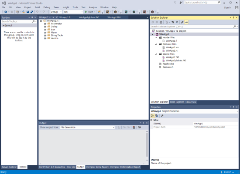240x174 pixels.
Task: Click the feedback icon beside Quick Launch
Action: pos(181,3)
